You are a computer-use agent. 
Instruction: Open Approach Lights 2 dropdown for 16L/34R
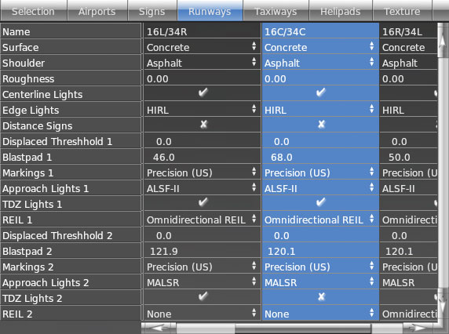click(203, 282)
